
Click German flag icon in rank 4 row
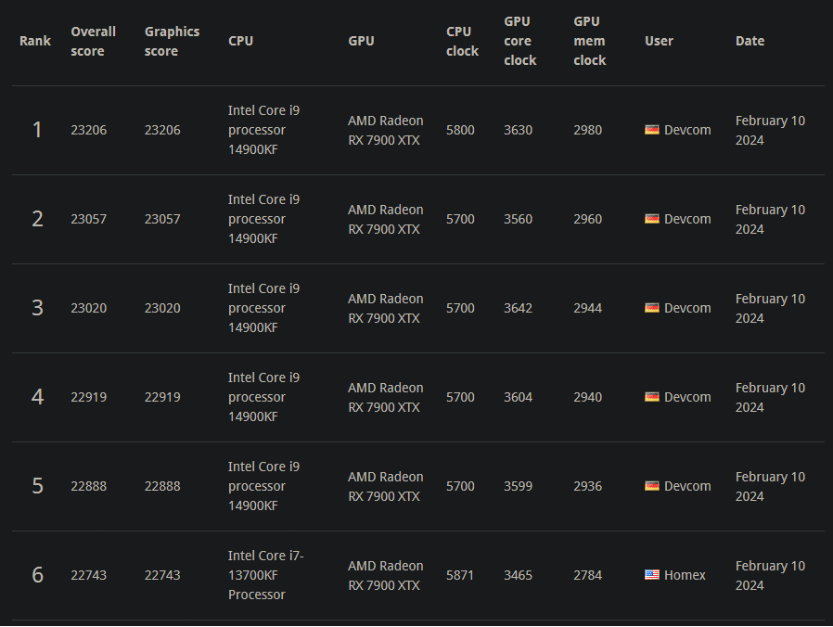click(x=652, y=397)
